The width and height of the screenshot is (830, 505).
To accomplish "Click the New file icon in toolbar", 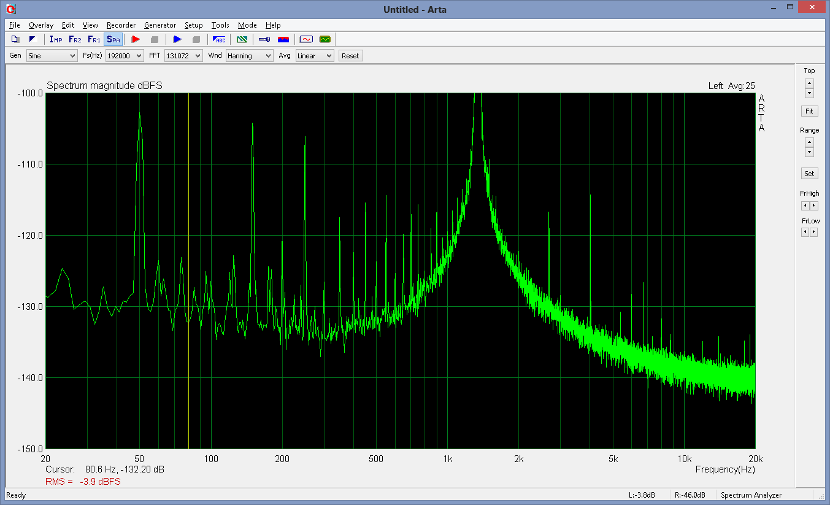I will click(15, 39).
